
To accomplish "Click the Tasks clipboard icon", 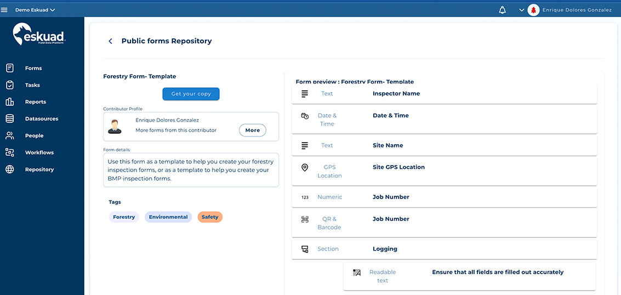I will click(x=10, y=85).
